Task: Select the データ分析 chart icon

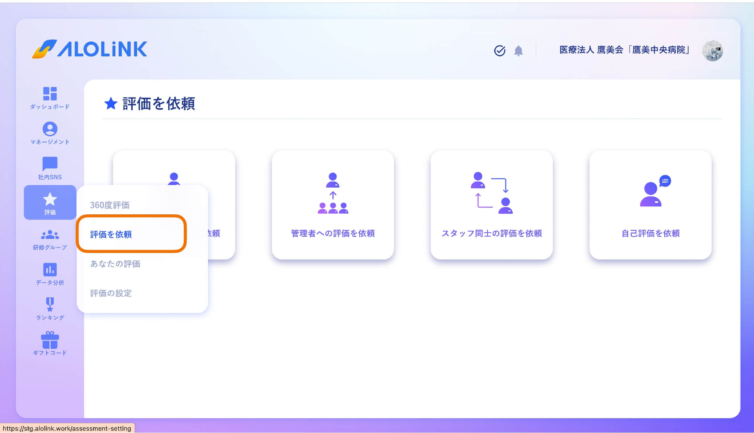Action: (x=50, y=271)
